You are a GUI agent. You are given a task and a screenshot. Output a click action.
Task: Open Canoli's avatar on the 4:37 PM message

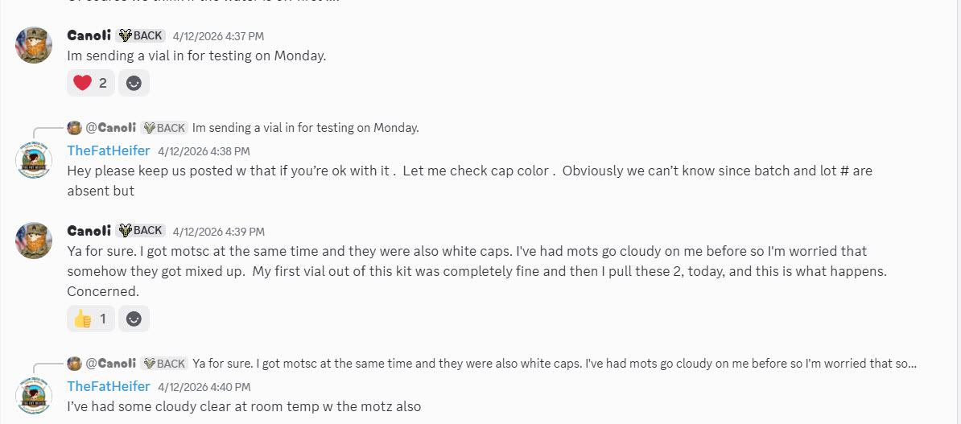[x=34, y=45]
